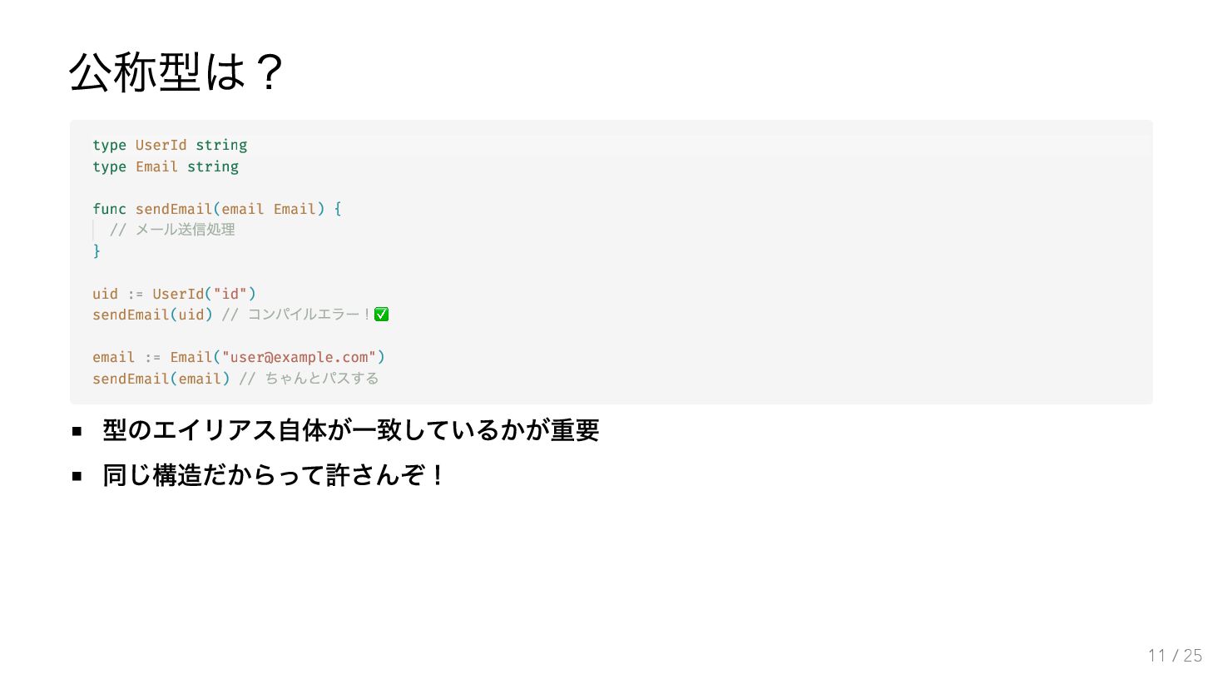Click the sendEmail(uid) call
The width and height of the screenshot is (1223, 689).
point(152,315)
